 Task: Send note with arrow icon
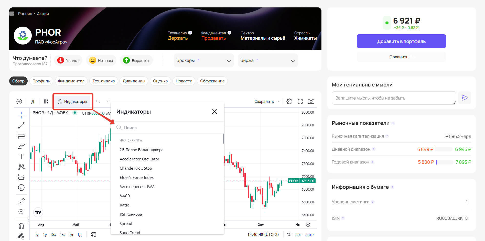point(465,98)
